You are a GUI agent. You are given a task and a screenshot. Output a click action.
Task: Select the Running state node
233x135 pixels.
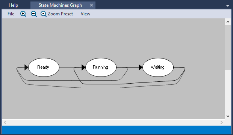tap(101, 67)
